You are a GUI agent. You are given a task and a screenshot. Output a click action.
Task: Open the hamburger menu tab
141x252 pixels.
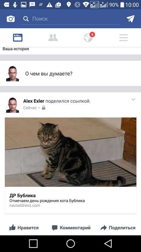123,38
